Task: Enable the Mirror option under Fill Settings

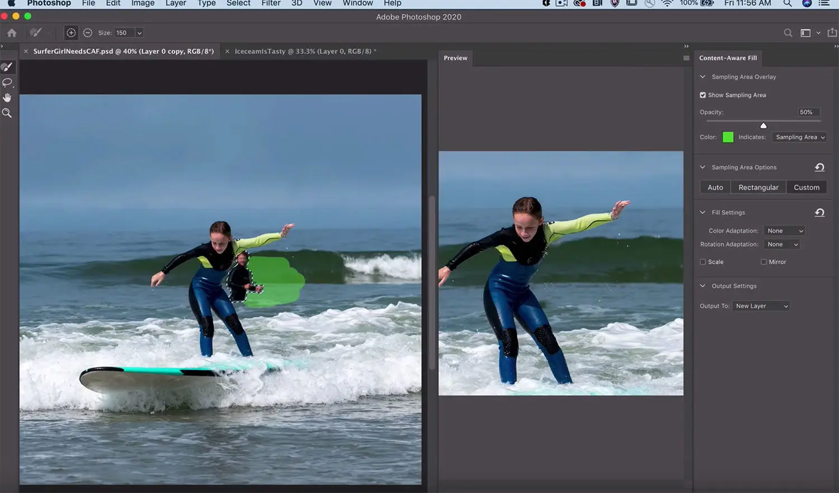Action: (763, 262)
